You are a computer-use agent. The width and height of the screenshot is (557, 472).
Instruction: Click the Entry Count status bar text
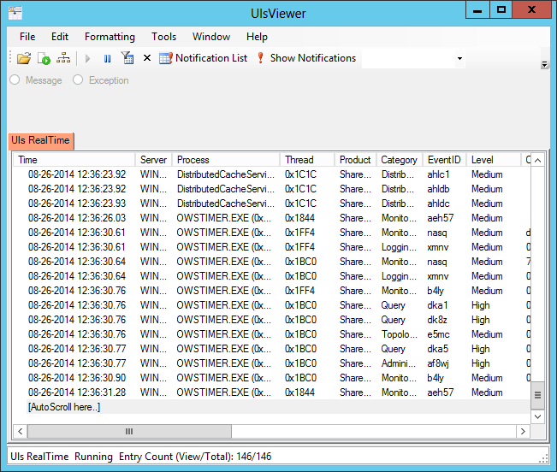click(x=195, y=457)
